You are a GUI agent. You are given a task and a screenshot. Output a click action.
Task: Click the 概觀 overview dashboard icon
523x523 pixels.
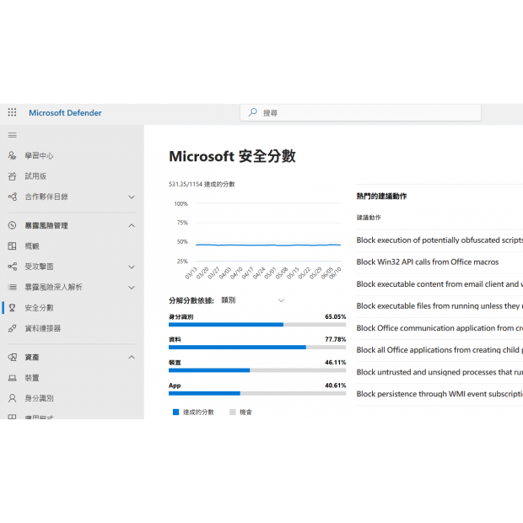pyautogui.click(x=12, y=246)
